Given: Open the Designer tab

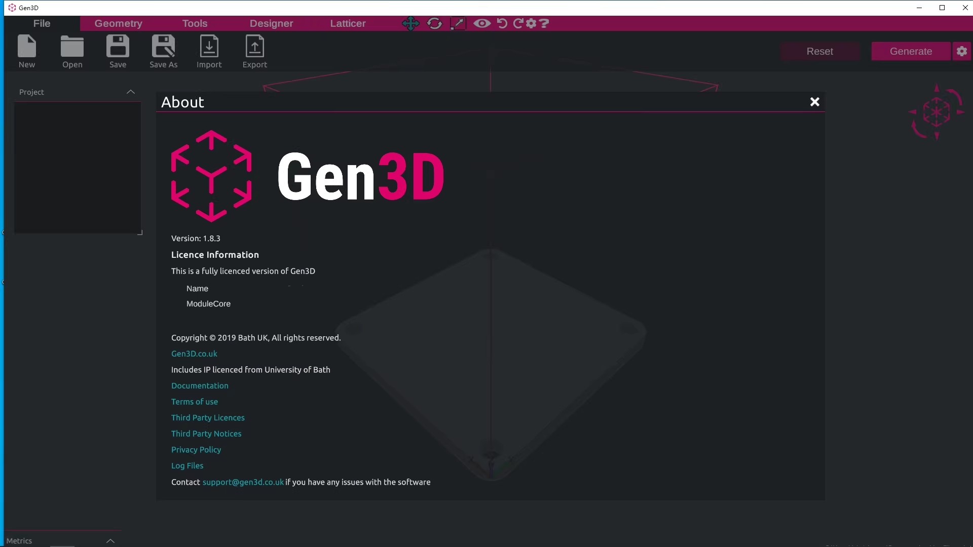Looking at the screenshot, I should pos(271,23).
